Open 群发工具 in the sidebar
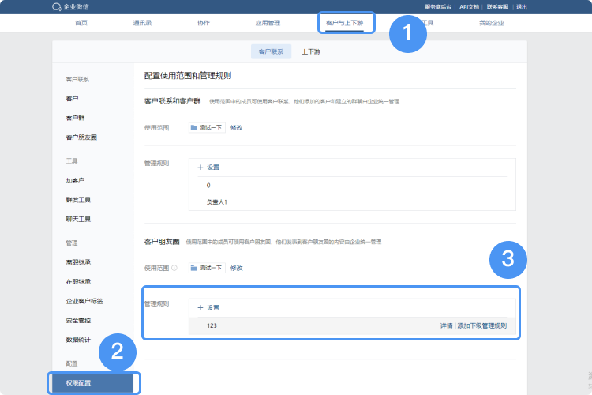This screenshot has height=395, width=592. coord(78,200)
